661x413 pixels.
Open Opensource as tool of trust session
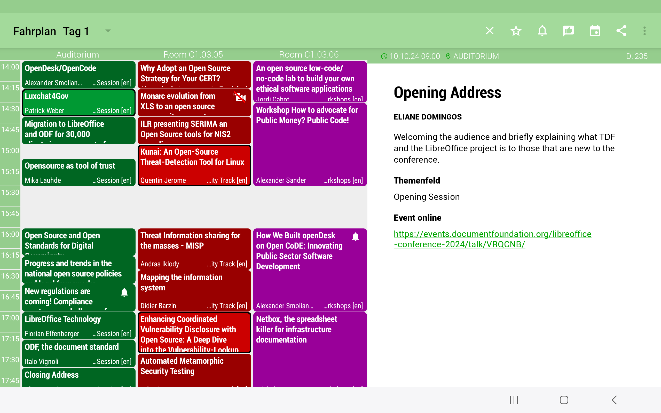tap(79, 172)
